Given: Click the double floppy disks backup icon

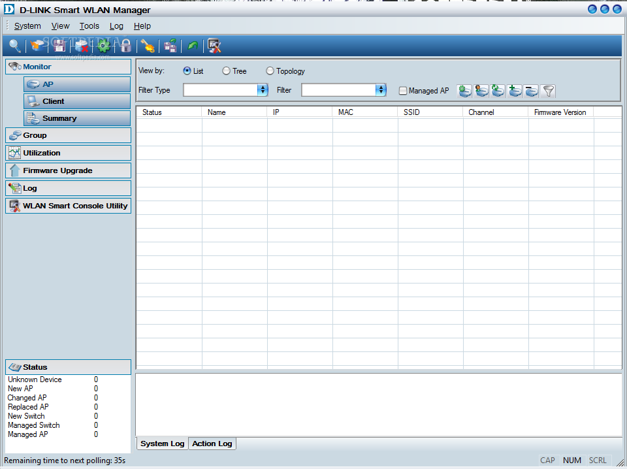Looking at the screenshot, I should pyautogui.click(x=170, y=46).
